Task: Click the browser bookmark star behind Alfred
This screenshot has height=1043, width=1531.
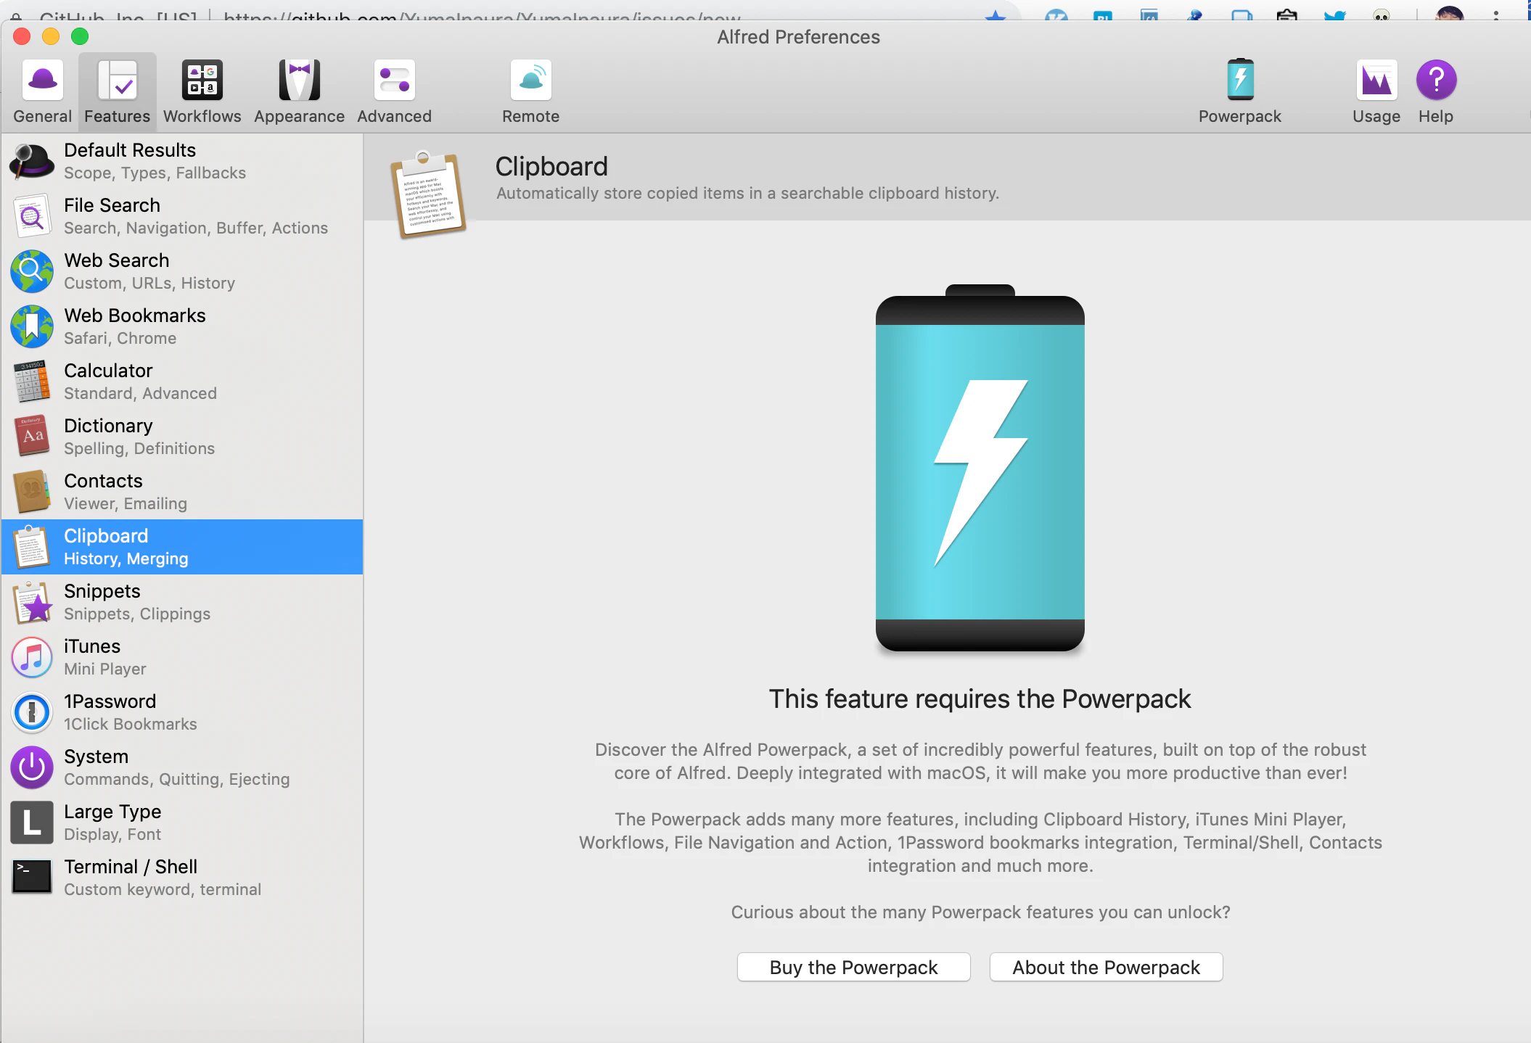Action: click(x=996, y=16)
